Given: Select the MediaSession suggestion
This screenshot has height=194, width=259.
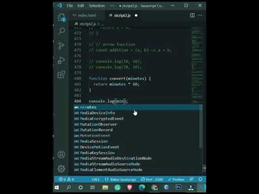Looking at the screenshot, I should pos(137,141).
